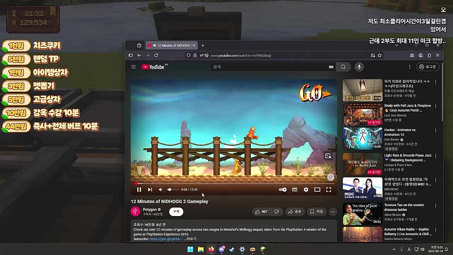Open the YouTube hamburger guide menu
Image resolution: width=453 pixels, height=255 pixels.
[x=133, y=67]
